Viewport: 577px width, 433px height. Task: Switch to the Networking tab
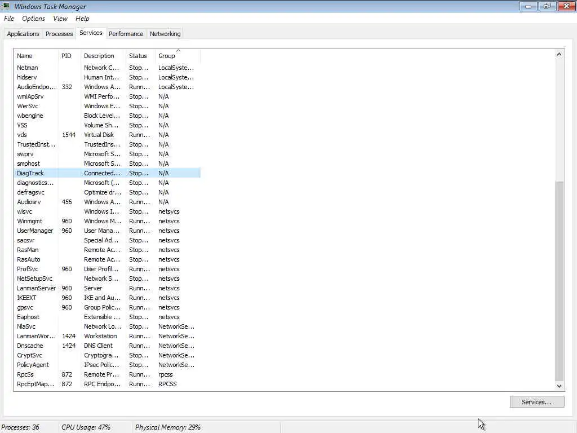click(x=165, y=34)
